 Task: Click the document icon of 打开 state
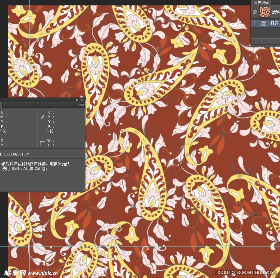[x=264, y=24]
